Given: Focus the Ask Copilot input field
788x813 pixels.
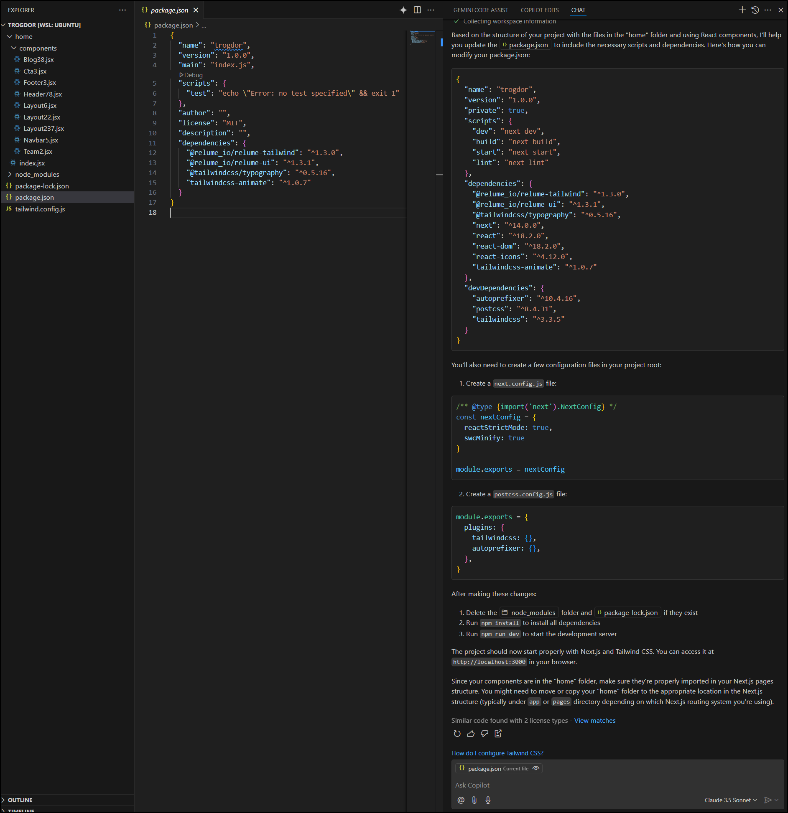Looking at the screenshot, I should [x=617, y=785].
